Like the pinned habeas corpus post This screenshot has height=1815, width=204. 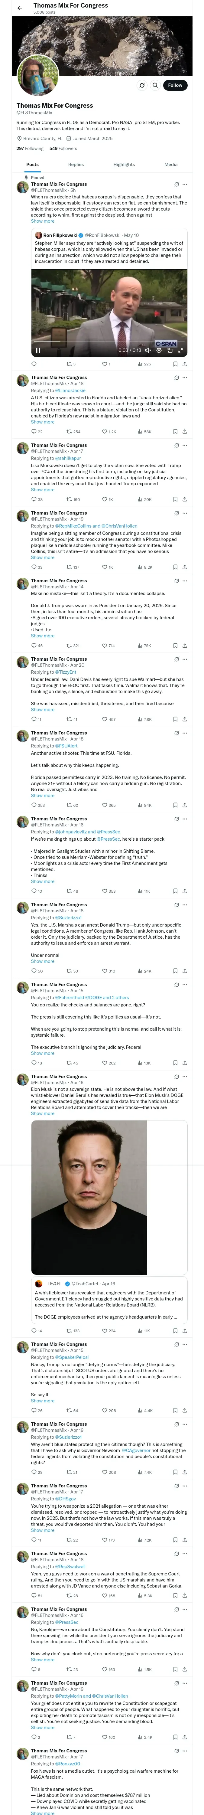103,364
